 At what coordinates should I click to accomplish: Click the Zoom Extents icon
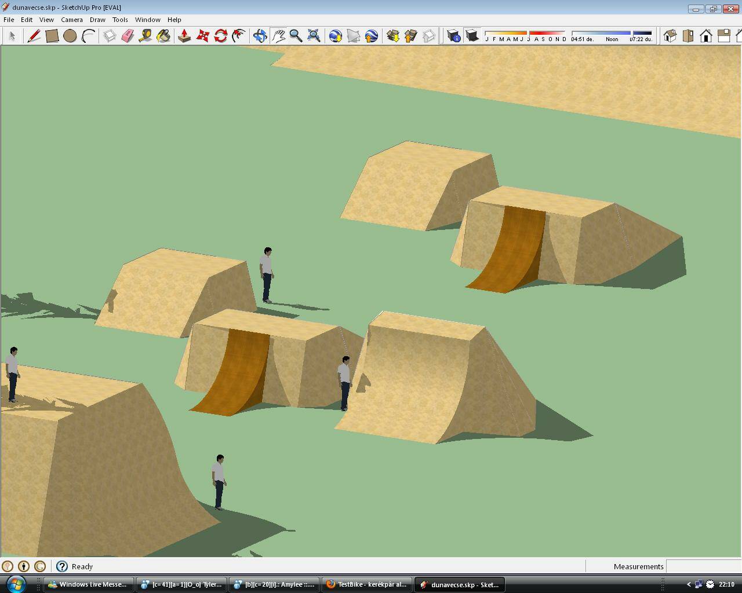pyautogui.click(x=314, y=36)
